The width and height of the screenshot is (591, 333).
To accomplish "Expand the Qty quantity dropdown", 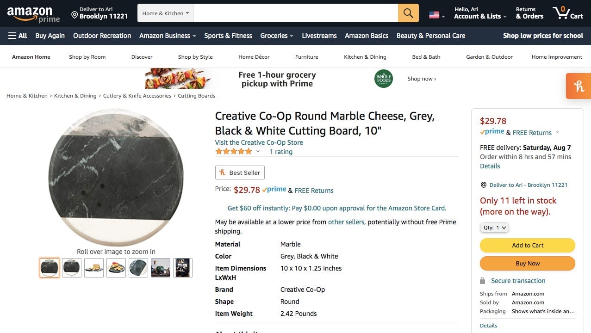I will 494,228.
